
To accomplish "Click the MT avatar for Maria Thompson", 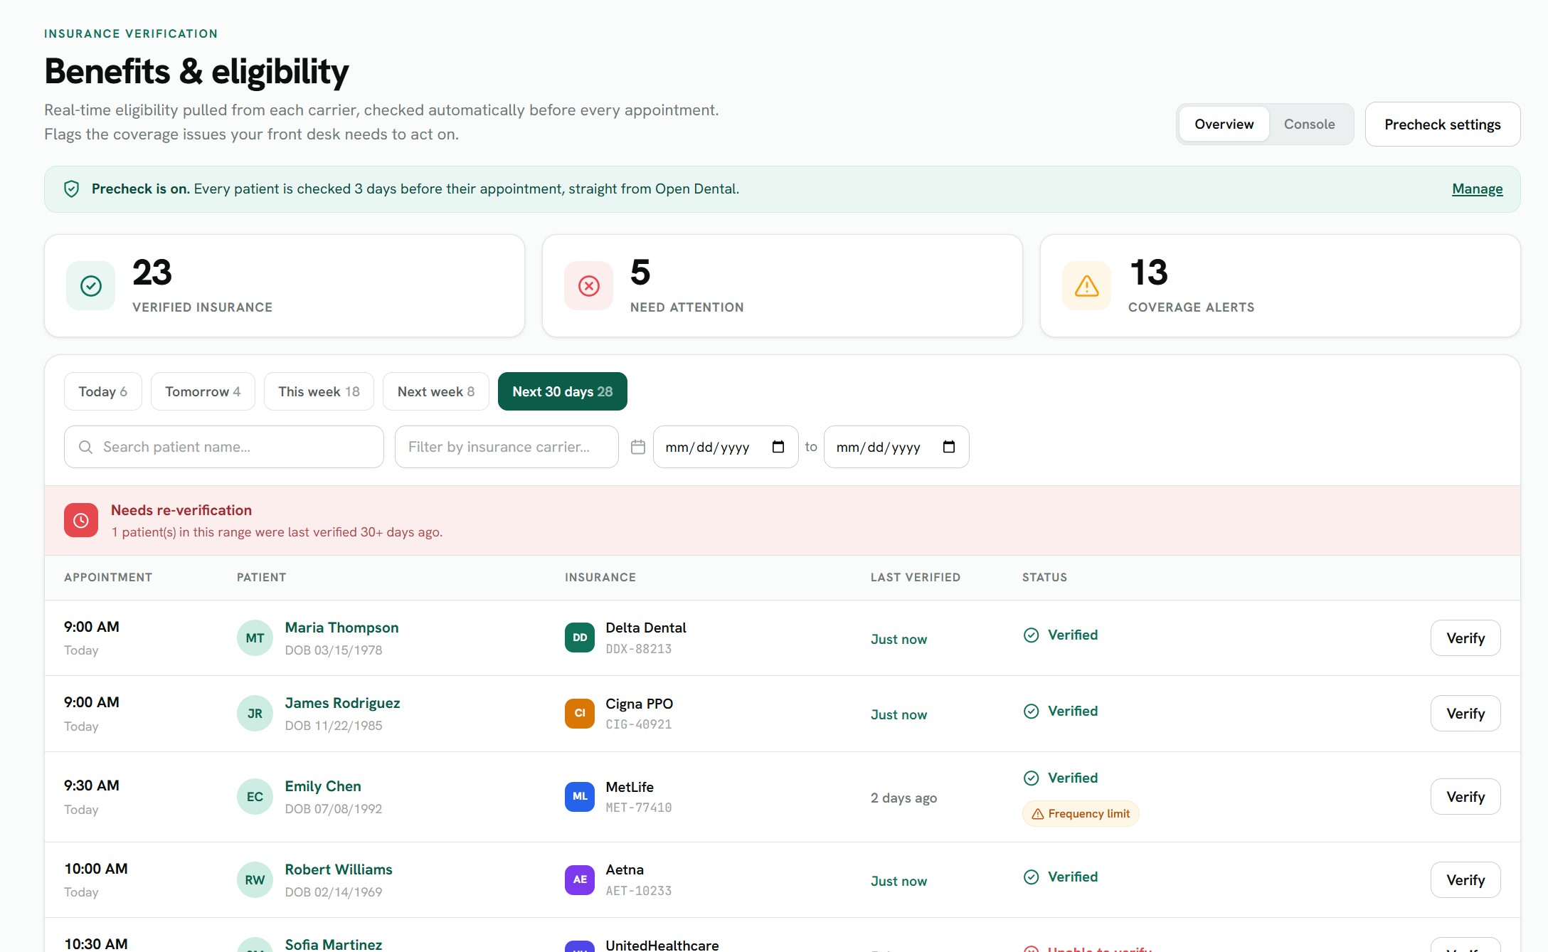I will [255, 638].
